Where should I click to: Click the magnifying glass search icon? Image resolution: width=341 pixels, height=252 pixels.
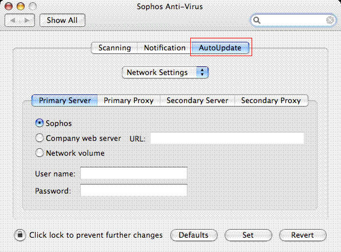257,20
